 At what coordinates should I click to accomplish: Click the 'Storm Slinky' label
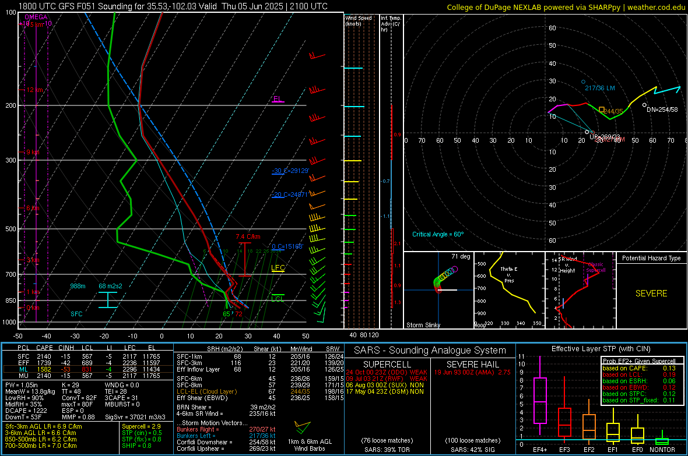423,325
